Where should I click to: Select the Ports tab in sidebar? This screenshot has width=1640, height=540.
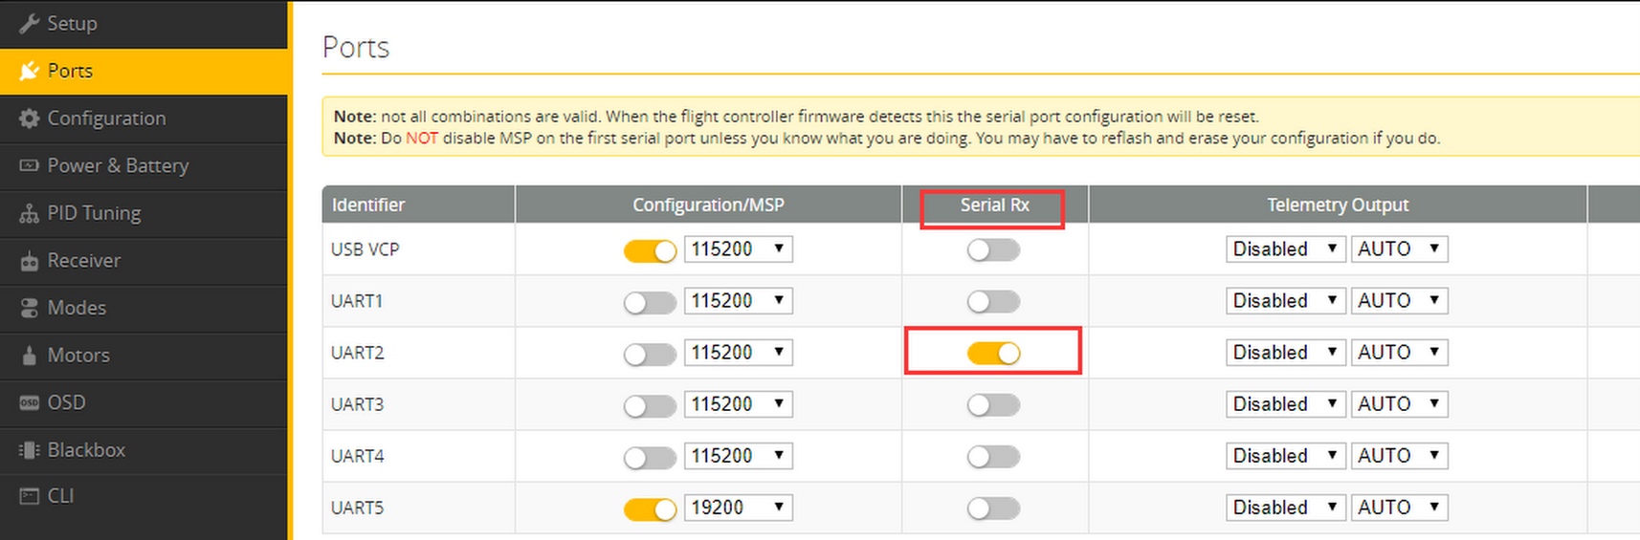(x=144, y=71)
